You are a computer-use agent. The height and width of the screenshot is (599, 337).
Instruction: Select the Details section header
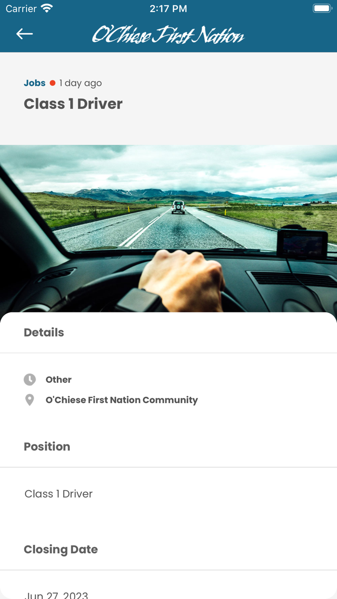[44, 332]
